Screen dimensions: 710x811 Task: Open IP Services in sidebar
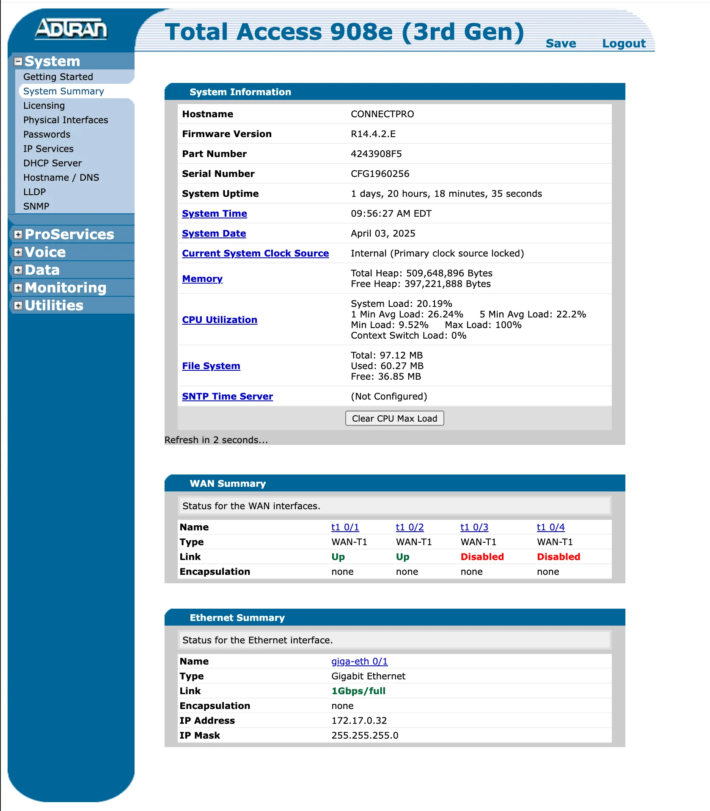pos(48,149)
